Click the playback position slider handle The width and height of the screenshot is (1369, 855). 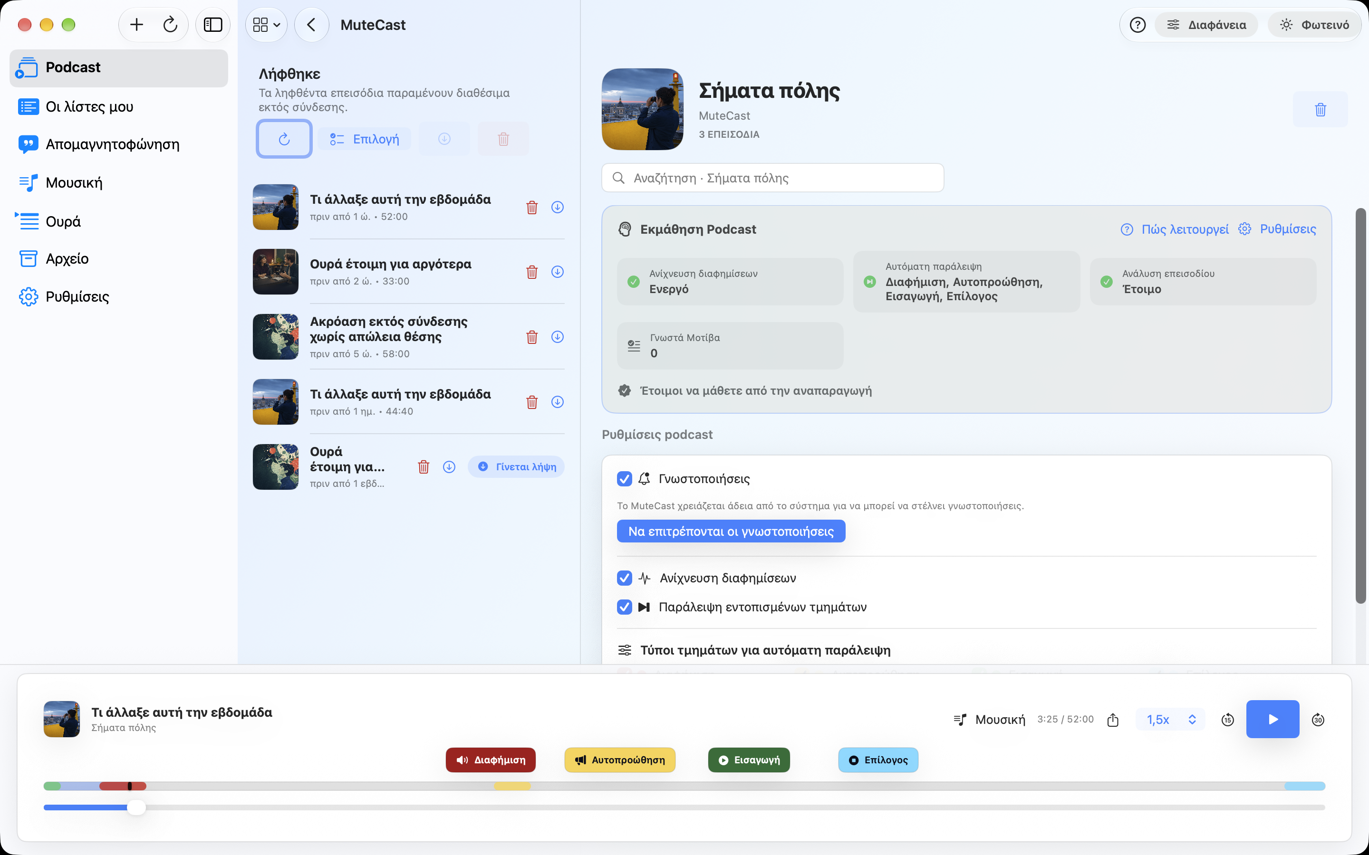[136, 807]
